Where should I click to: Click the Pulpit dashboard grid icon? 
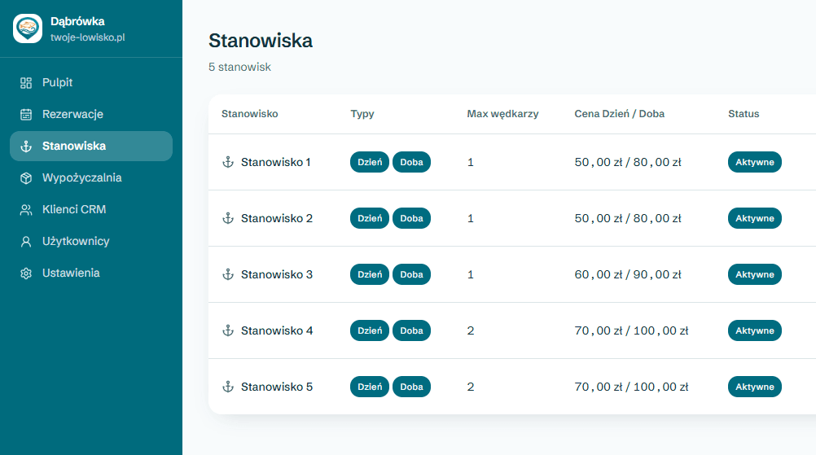click(x=26, y=83)
